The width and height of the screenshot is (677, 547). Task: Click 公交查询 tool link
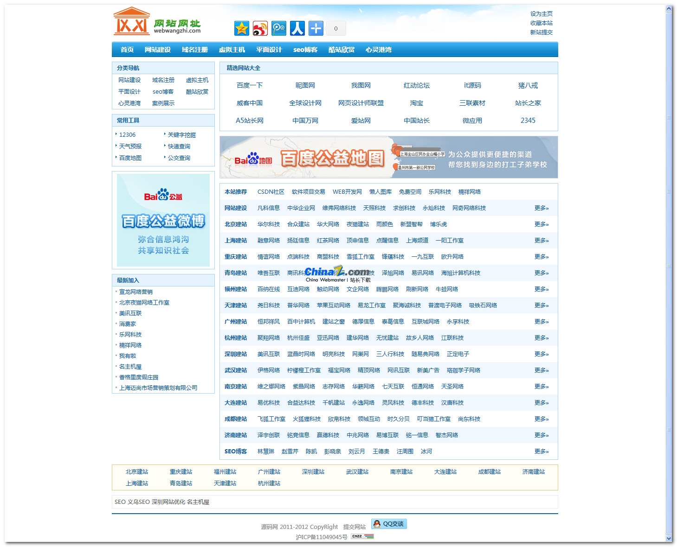click(179, 158)
